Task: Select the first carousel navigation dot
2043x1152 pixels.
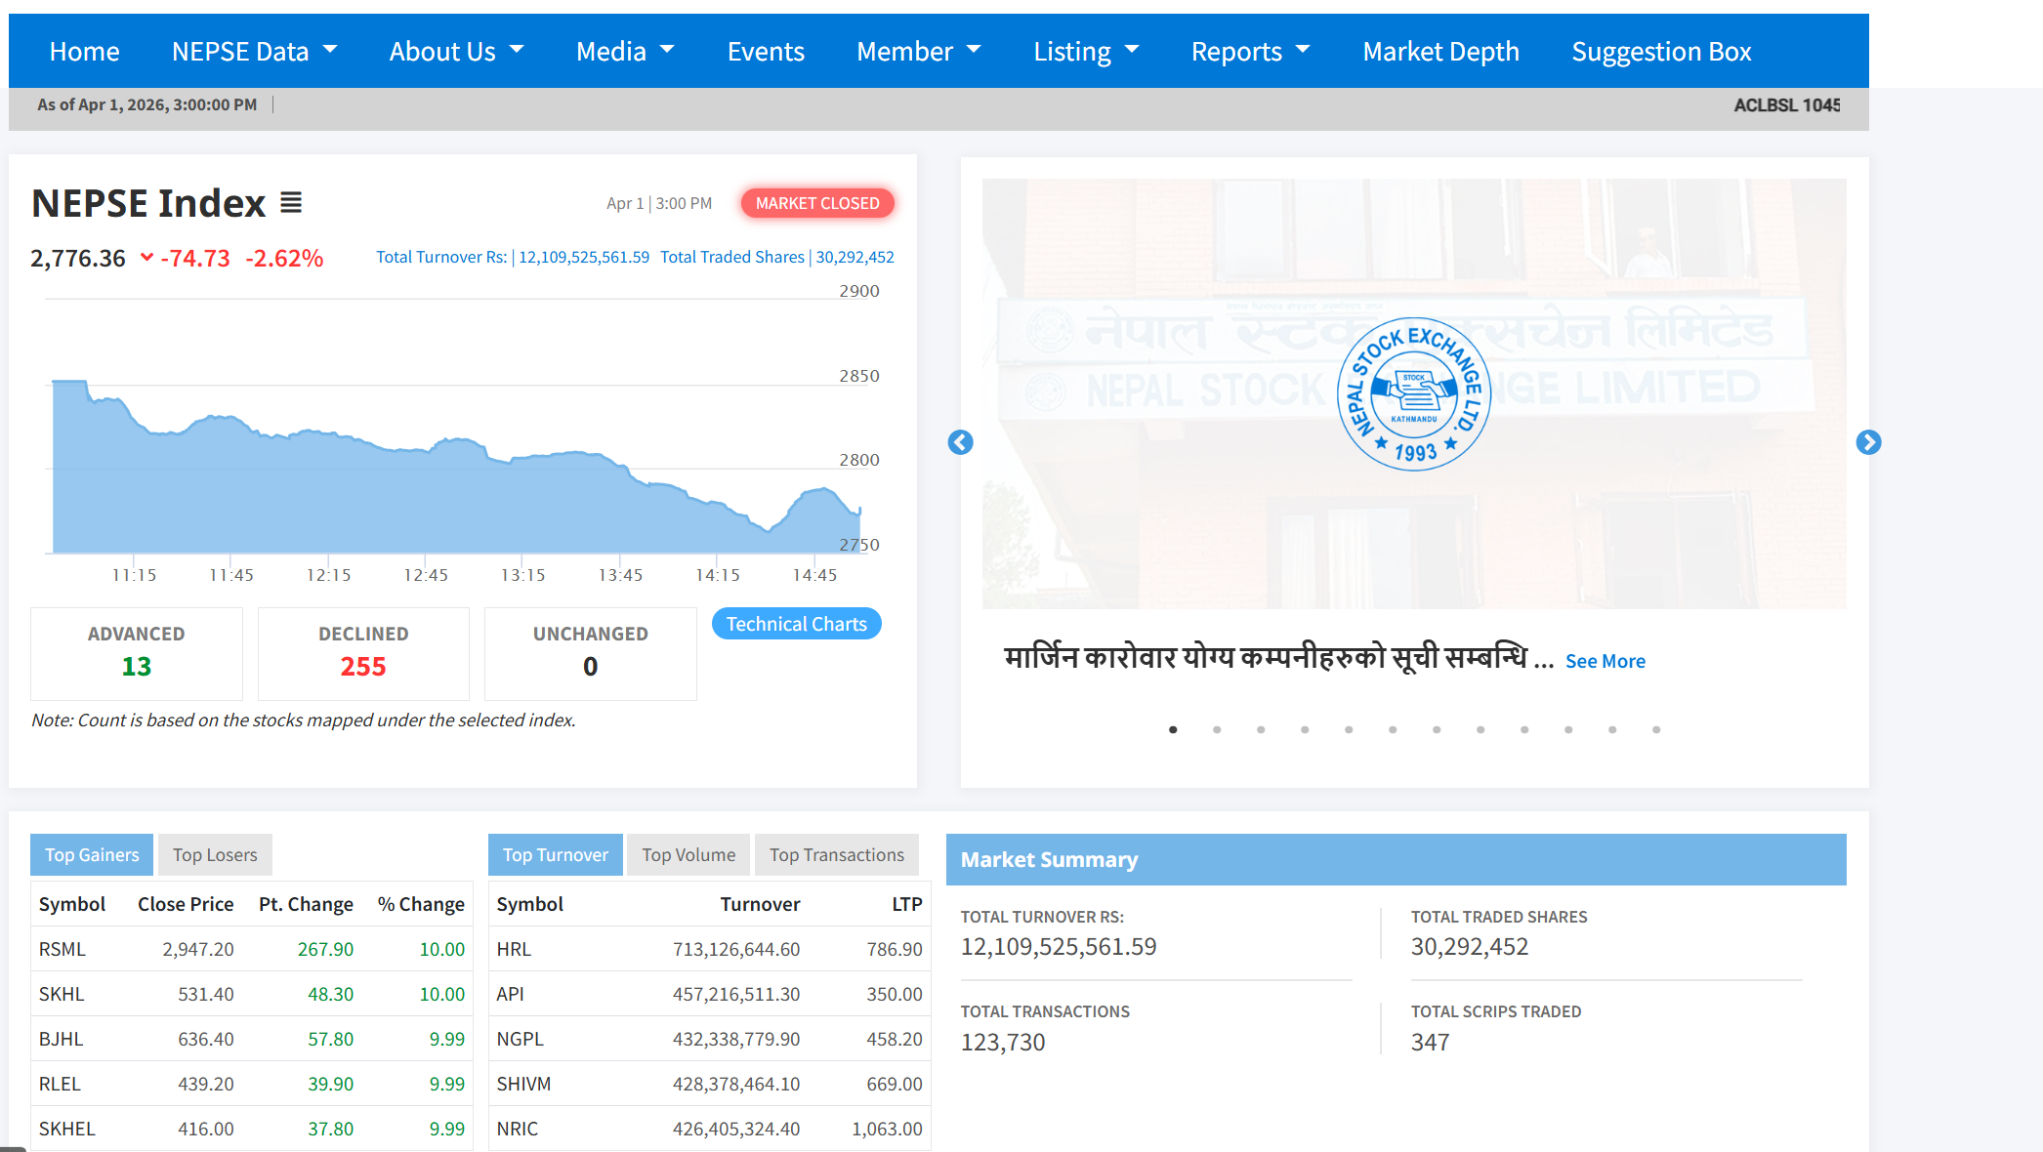Action: click(1173, 729)
